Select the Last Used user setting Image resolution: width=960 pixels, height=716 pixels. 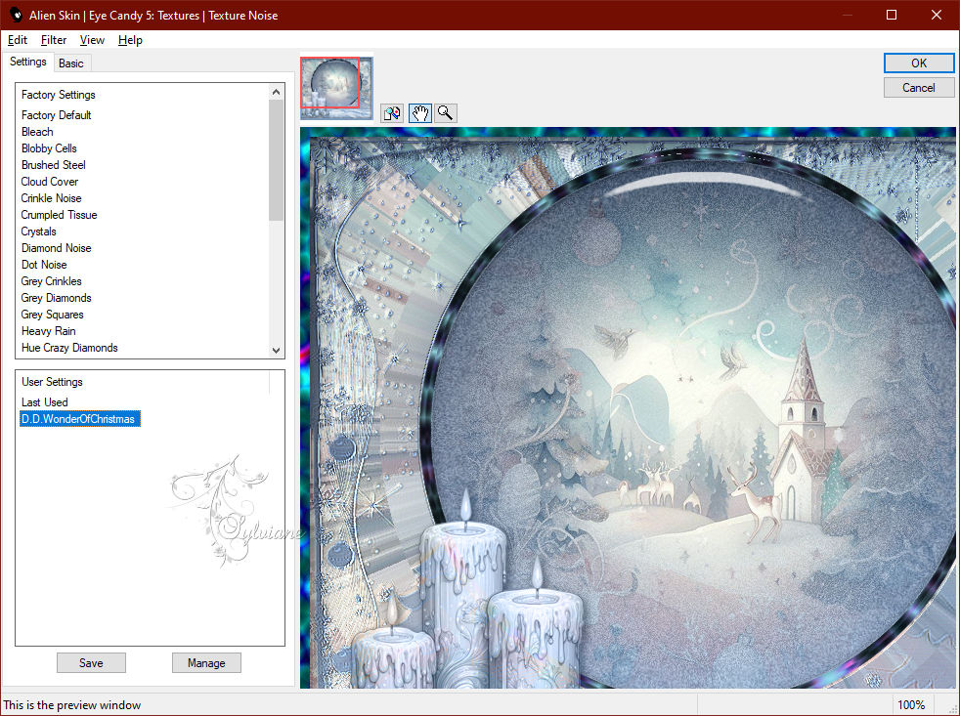(45, 402)
